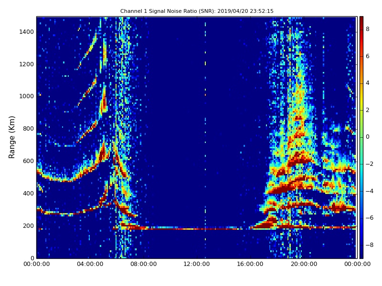The width and height of the screenshot is (382, 286).
Task: Click the colorbar value 6 label
Action: 368,56
